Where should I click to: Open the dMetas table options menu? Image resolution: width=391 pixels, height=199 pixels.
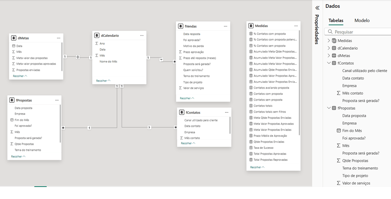tap(59, 38)
